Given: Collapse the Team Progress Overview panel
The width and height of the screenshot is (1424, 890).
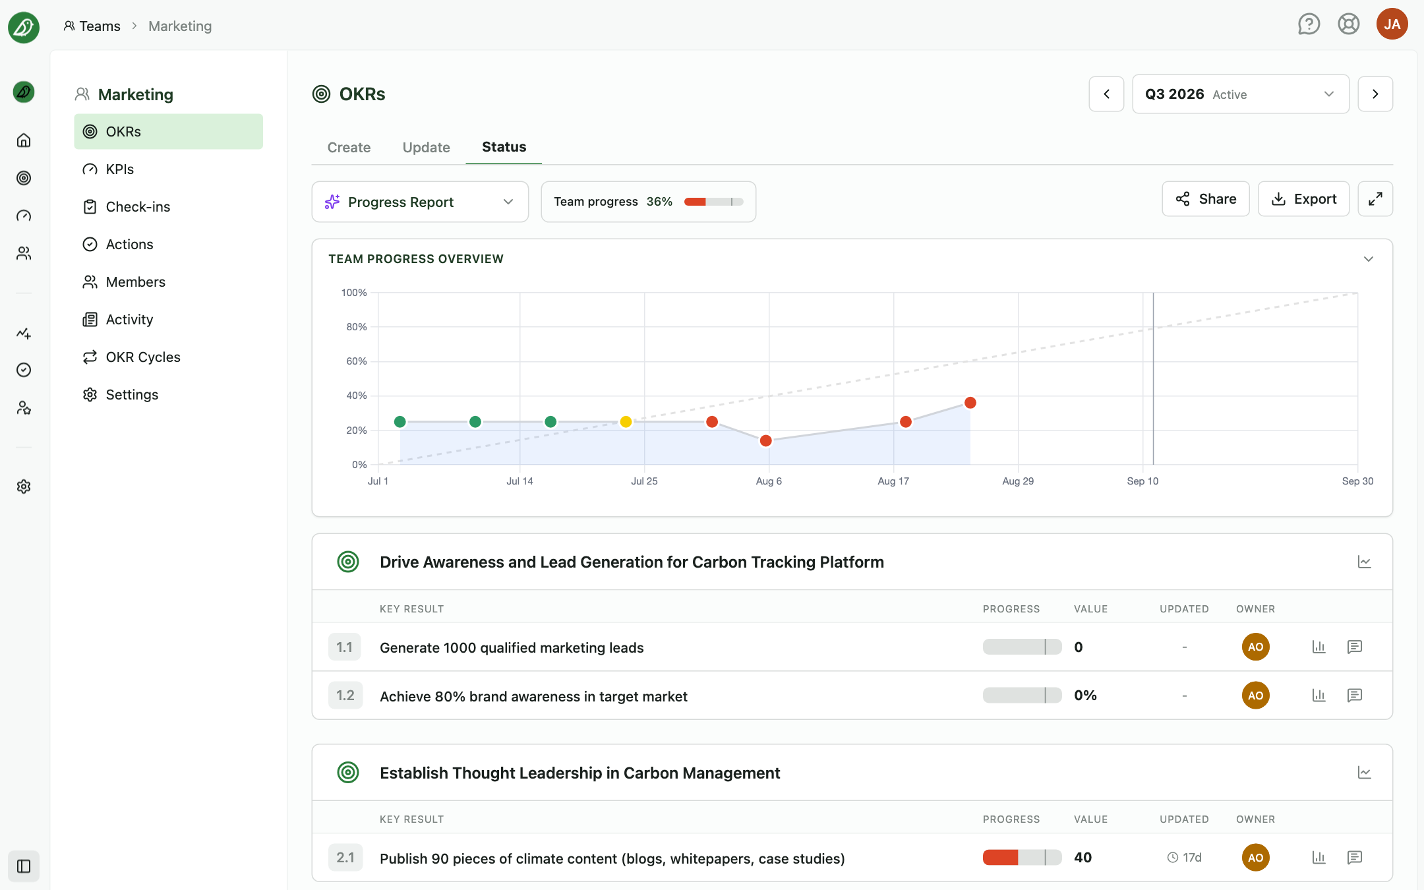Looking at the screenshot, I should 1369,259.
